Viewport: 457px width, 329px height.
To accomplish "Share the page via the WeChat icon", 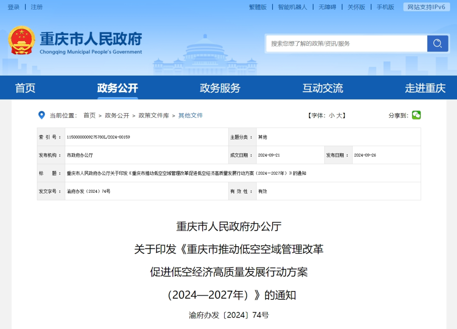I will coord(416,115).
